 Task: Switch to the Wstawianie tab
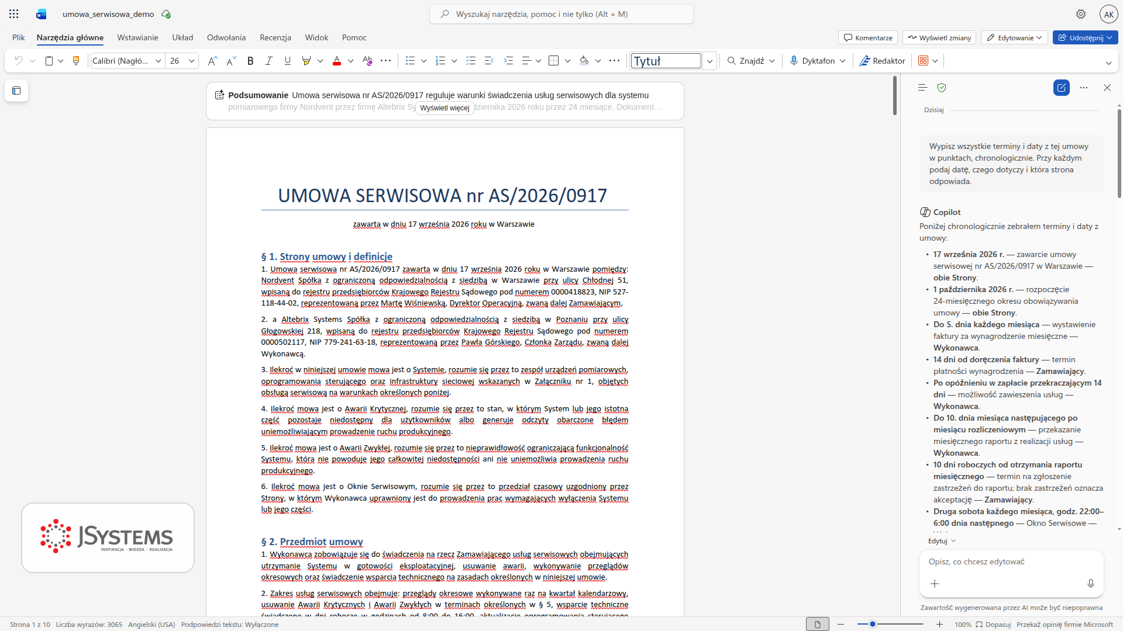[137, 37]
